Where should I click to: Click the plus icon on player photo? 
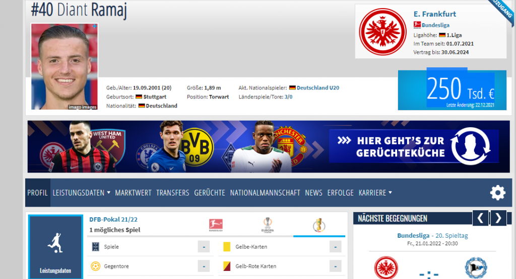click(94, 26)
